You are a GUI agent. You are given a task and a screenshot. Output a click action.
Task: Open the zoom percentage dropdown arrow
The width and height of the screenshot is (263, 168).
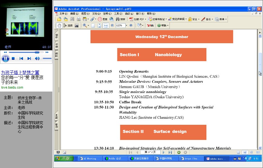(x=127, y=25)
